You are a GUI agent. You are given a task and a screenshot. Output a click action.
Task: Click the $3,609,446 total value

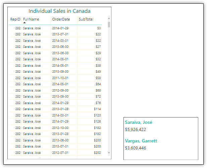click(136, 148)
